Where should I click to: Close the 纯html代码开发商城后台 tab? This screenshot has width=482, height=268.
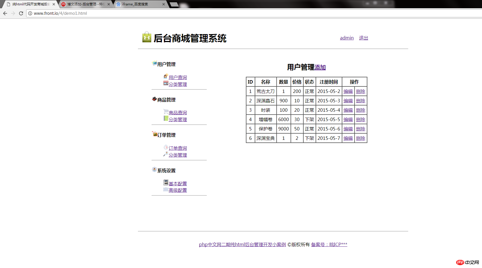54,4
